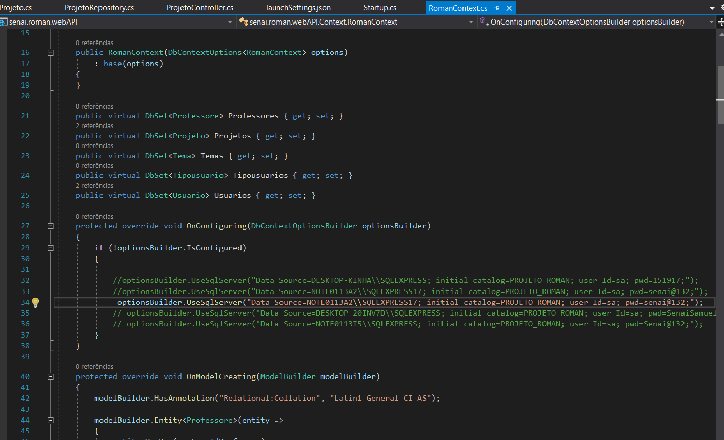Viewport: 724px width, 440px height.
Task: Switch to the ProjetoController.cs tab
Action: (x=200, y=8)
